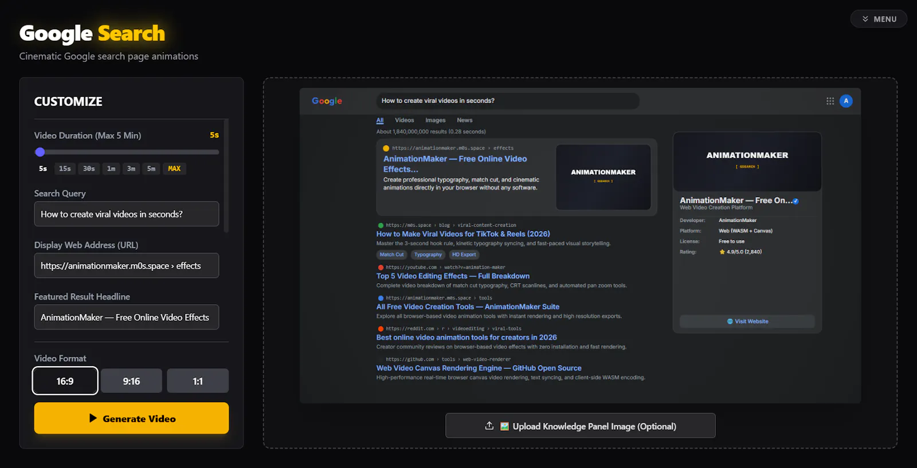The image size is (917, 468).
Task: Click the Generate Video button
Action: (x=131, y=418)
